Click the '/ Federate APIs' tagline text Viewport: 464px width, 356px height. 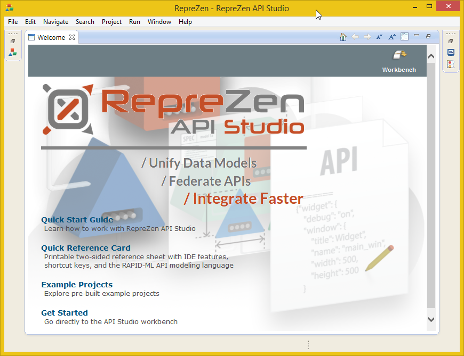pos(206,181)
